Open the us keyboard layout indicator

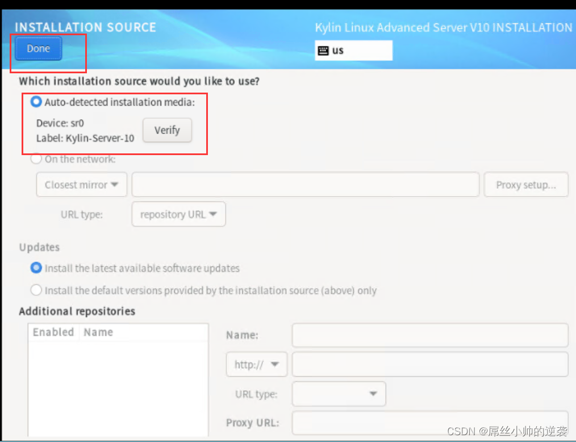pyautogui.click(x=353, y=51)
